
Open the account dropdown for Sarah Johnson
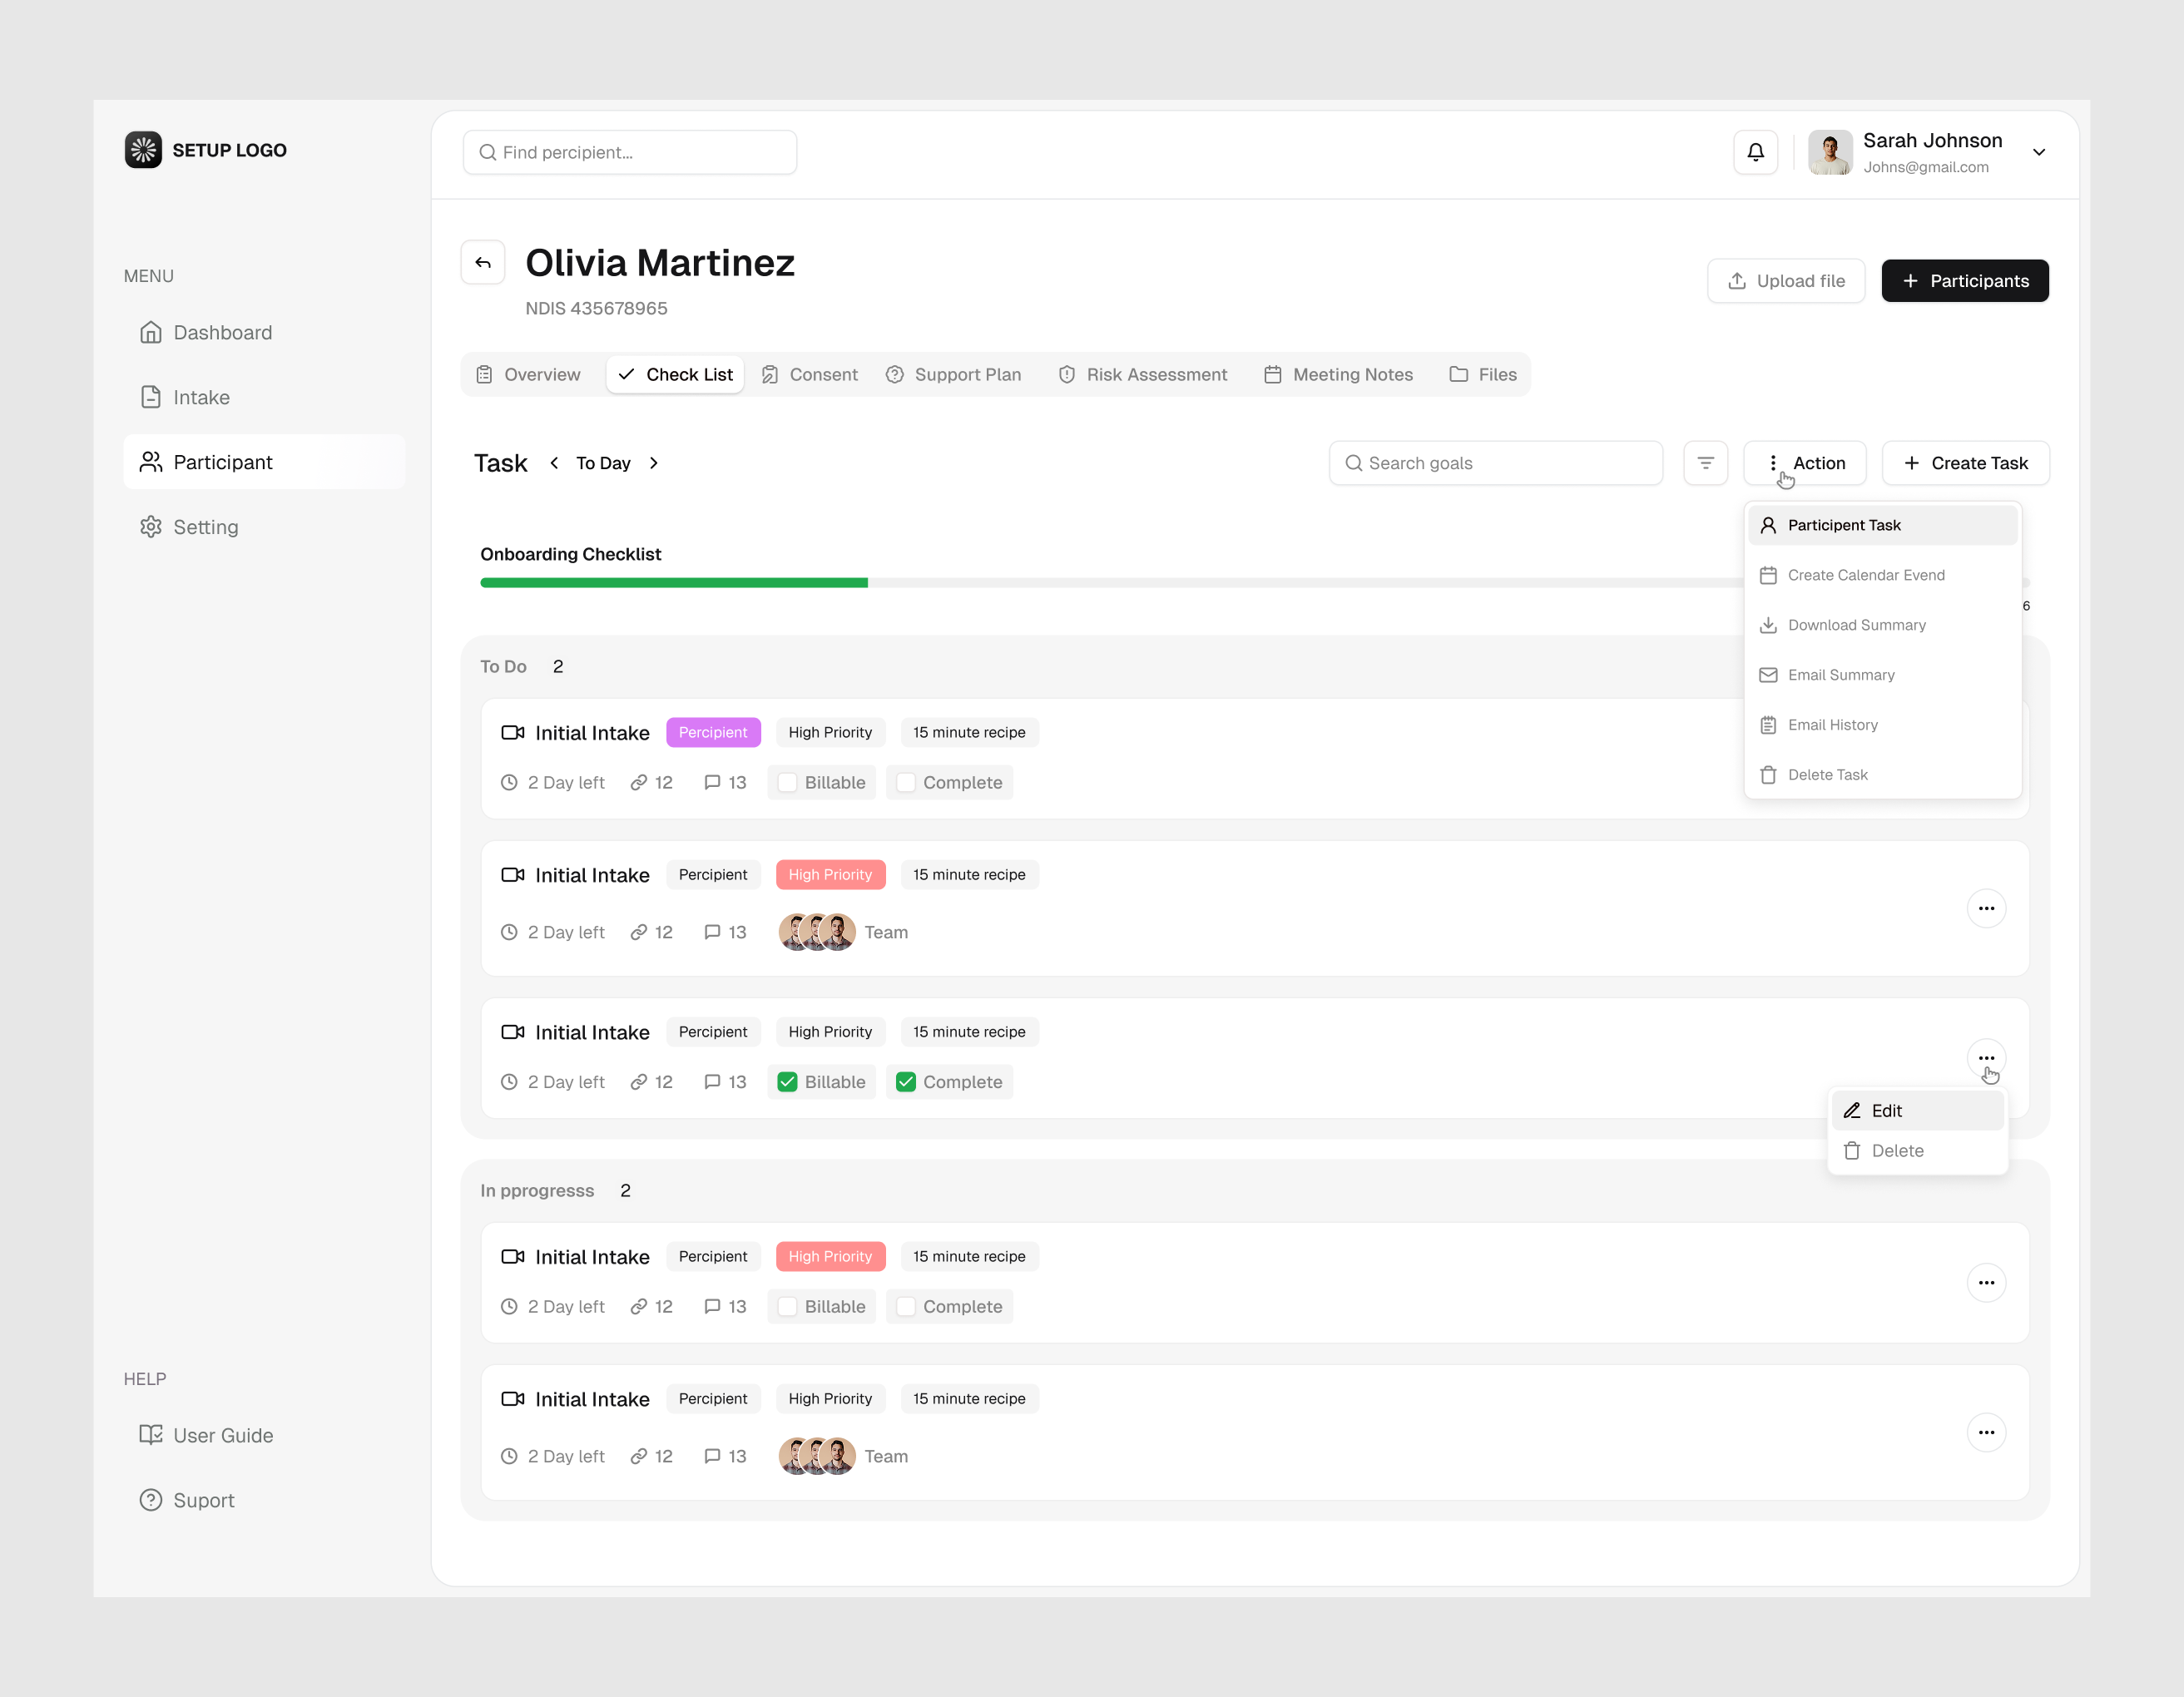(x=2039, y=152)
